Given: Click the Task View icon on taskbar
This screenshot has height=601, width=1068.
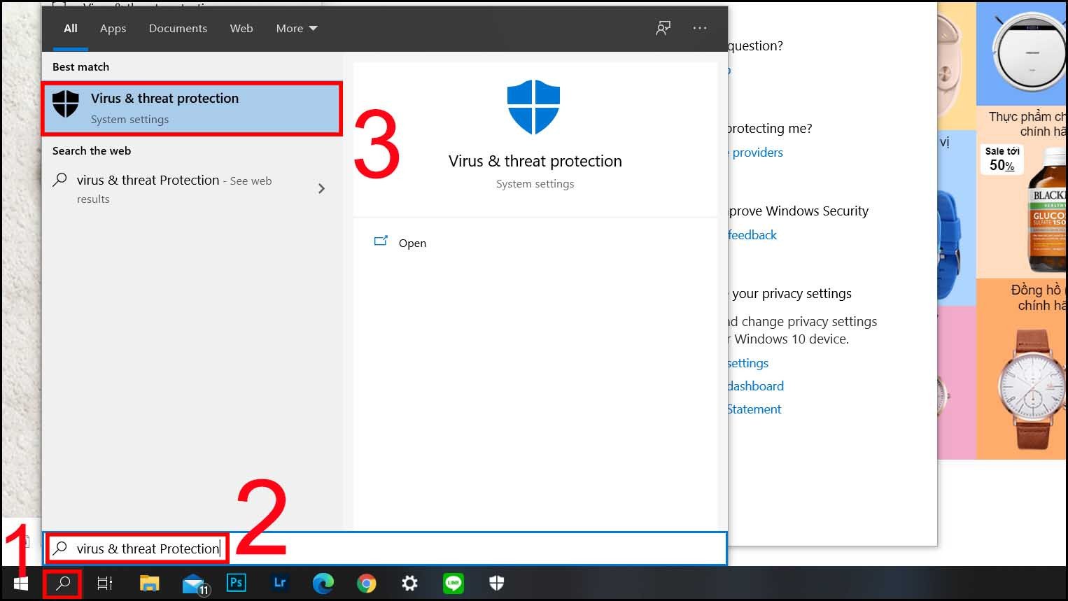Looking at the screenshot, I should click(104, 583).
